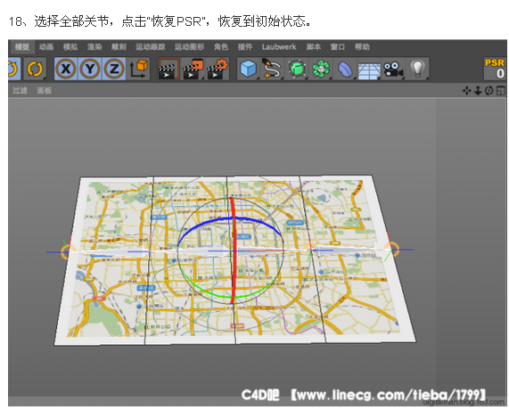Open the 模拟 menu

70,47
